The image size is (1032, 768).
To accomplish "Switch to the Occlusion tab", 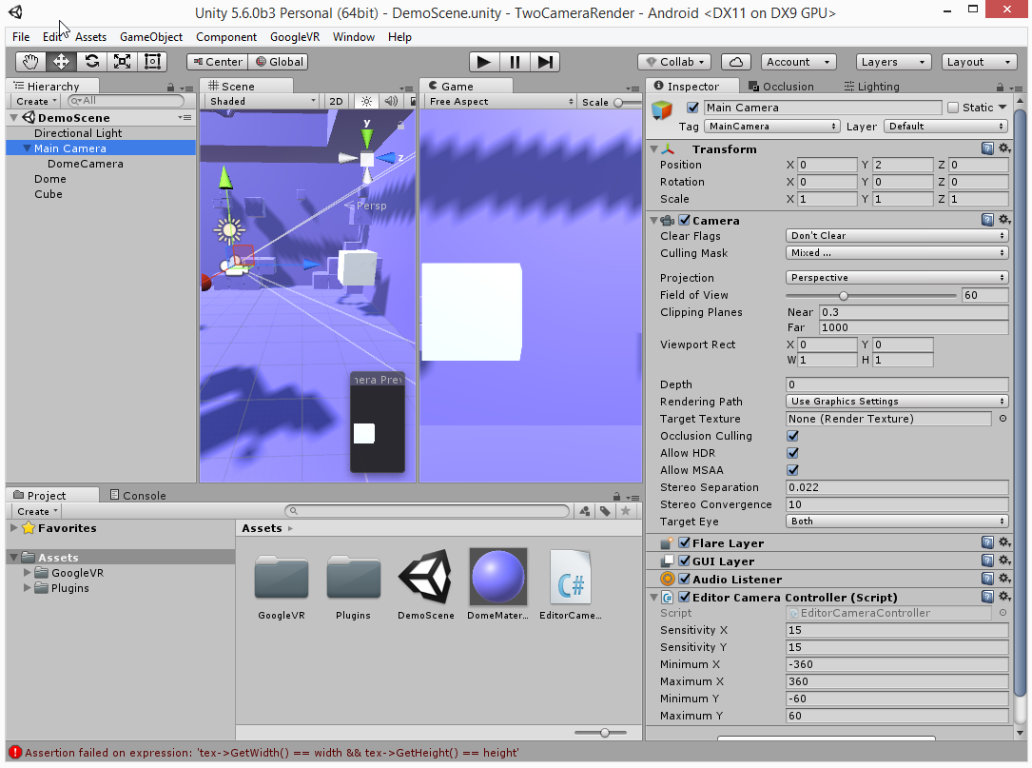I will (781, 87).
